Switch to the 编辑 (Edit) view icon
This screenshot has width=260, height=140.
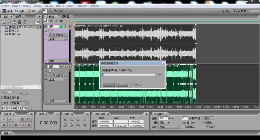coord(4,11)
